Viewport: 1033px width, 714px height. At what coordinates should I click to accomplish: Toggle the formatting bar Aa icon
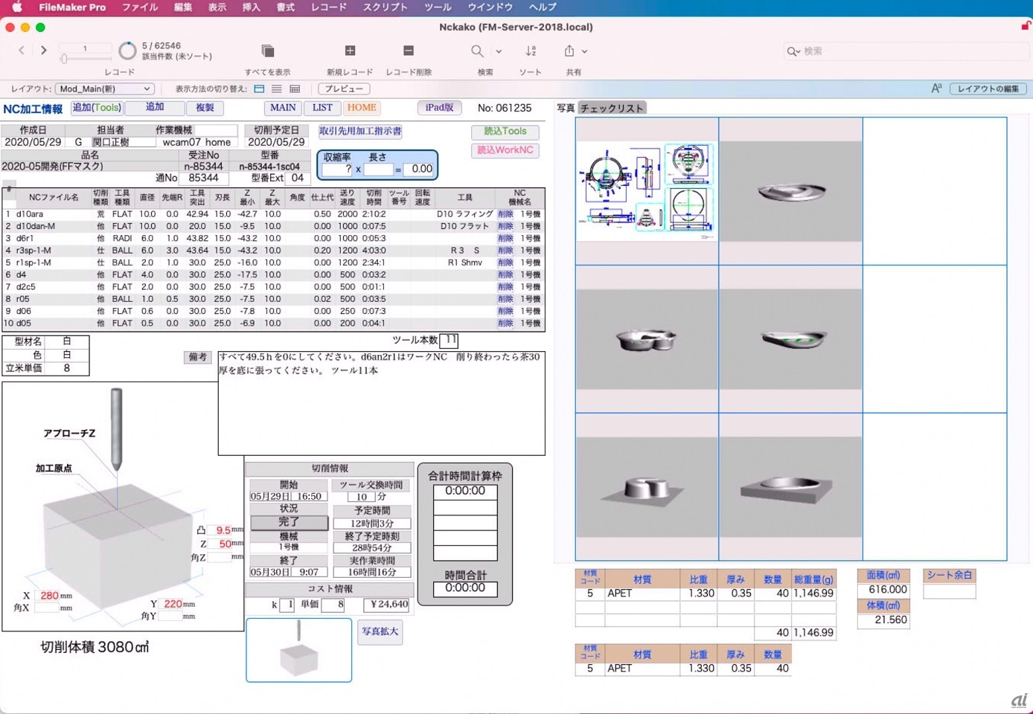pos(936,89)
